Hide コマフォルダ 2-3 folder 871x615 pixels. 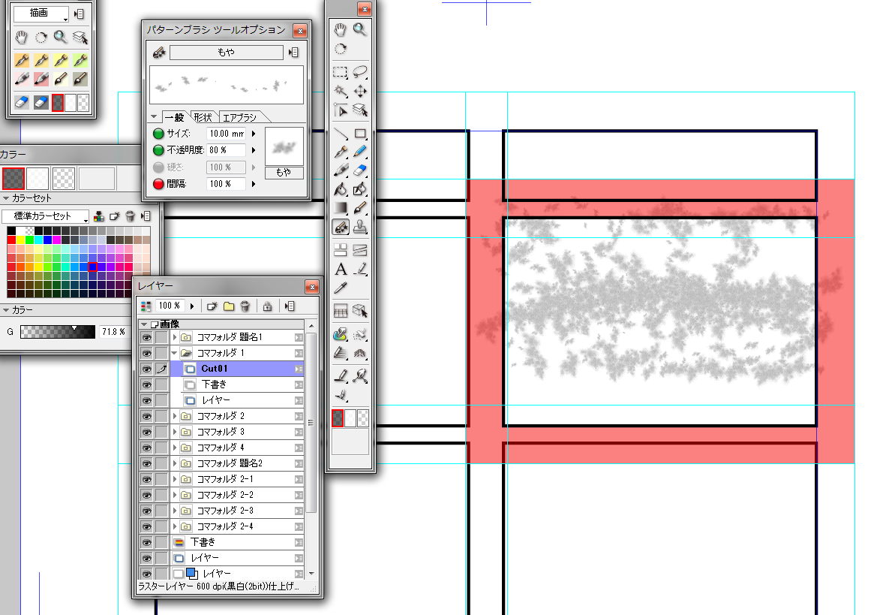click(146, 511)
